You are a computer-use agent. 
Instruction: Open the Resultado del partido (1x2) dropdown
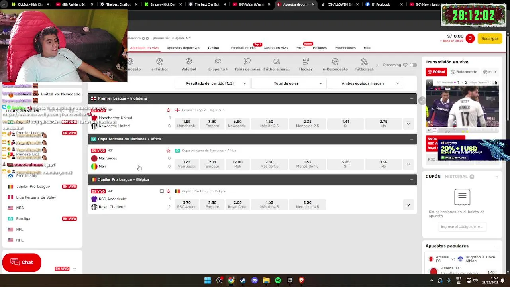pos(213,83)
